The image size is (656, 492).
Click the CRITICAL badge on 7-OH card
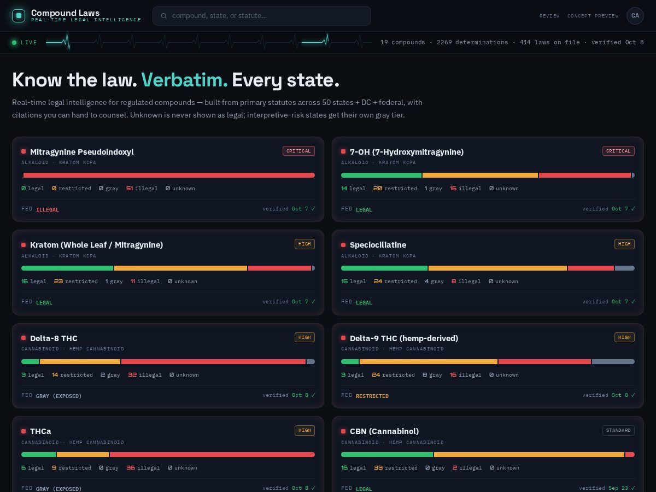pyautogui.click(x=618, y=151)
